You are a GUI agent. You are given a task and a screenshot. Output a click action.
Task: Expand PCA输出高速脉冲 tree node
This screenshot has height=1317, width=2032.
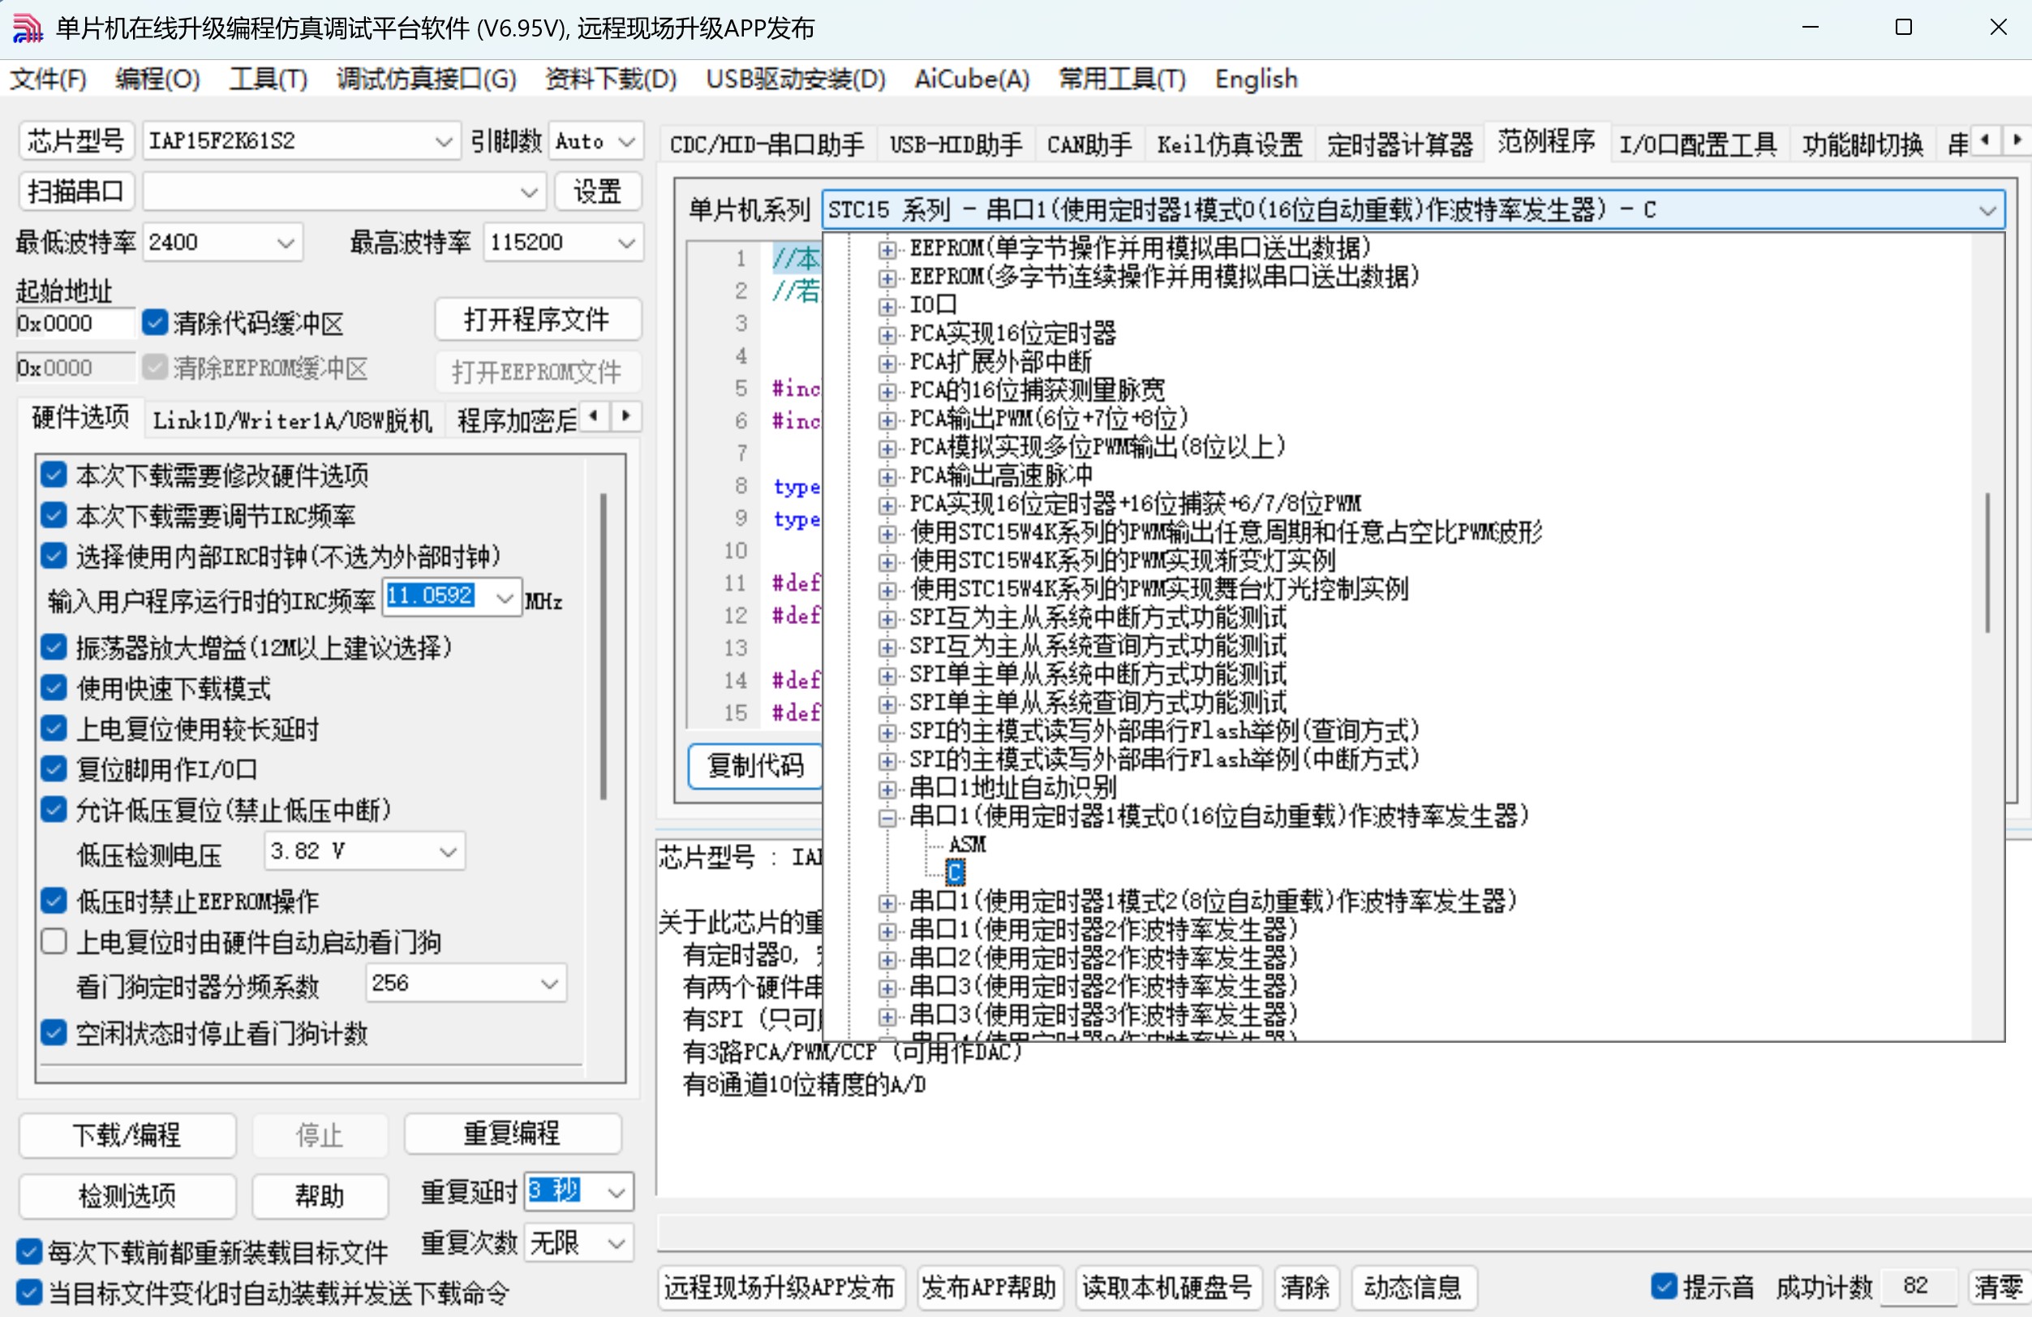coord(887,476)
